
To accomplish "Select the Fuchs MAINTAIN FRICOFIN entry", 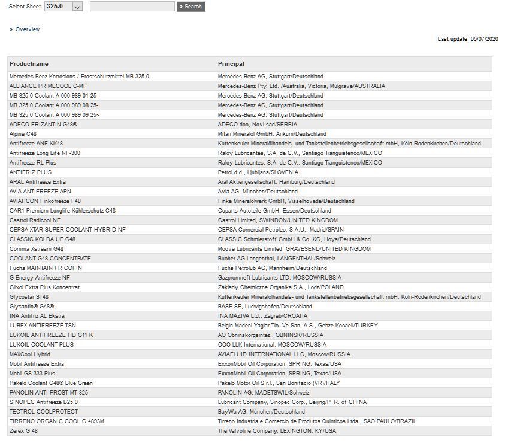I will 46,268.
